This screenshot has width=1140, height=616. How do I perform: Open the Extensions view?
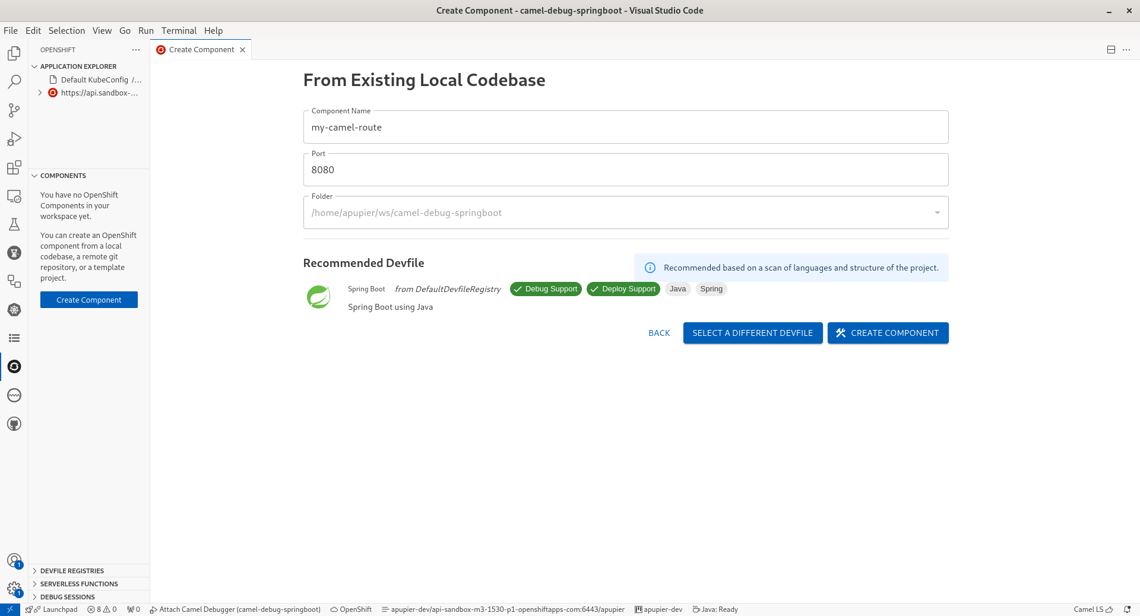[14, 168]
